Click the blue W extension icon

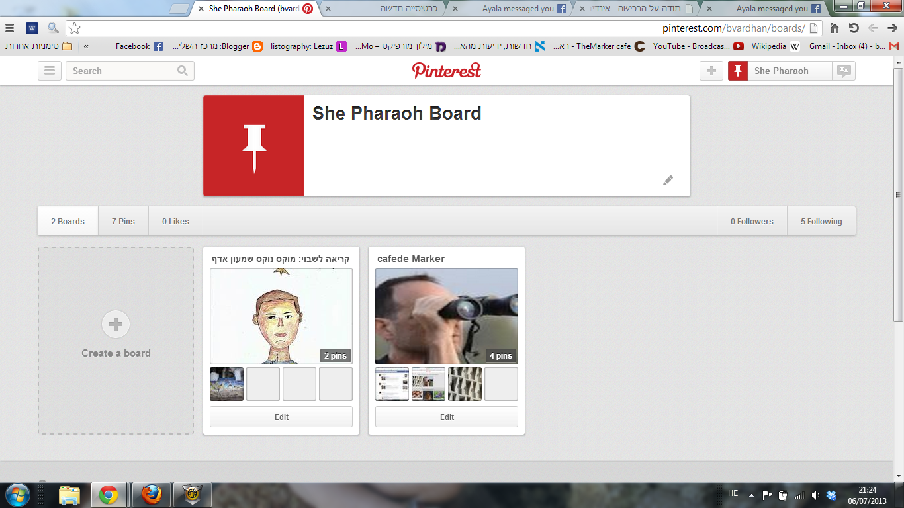point(32,28)
